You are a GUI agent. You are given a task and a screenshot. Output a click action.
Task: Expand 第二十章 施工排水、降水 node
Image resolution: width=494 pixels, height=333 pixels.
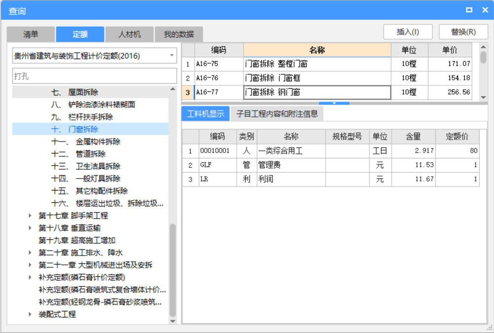[x=30, y=253]
